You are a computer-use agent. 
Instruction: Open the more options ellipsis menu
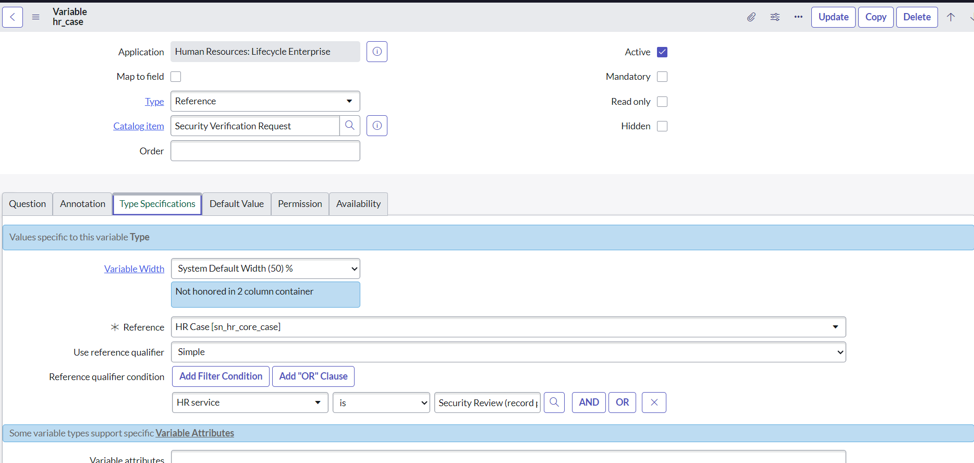[798, 17]
